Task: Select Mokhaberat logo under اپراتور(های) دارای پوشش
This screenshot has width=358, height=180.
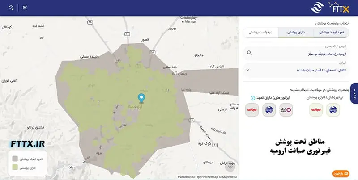Action: tap(333, 110)
